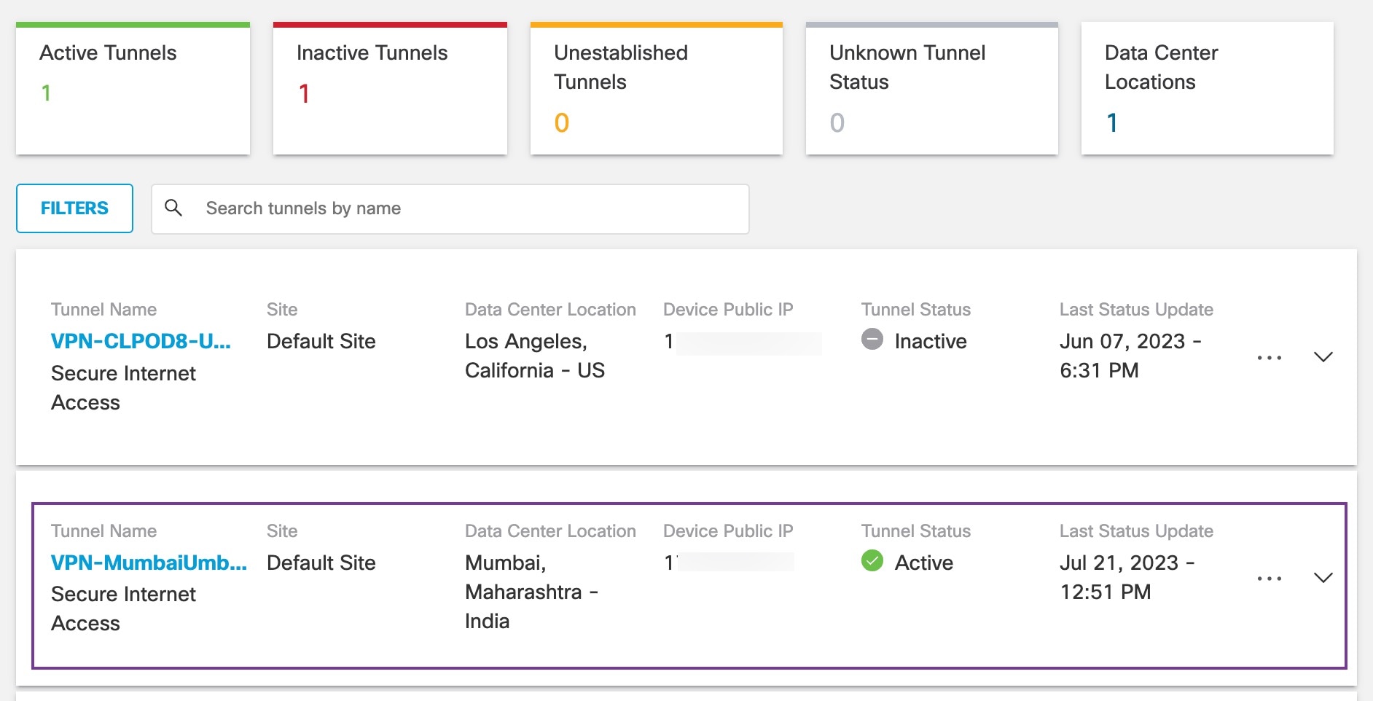The image size is (1373, 701).
Task: Click the ellipsis menu on VPN-MumbaiUmb tunnel row
Action: click(x=1270, y=578)
